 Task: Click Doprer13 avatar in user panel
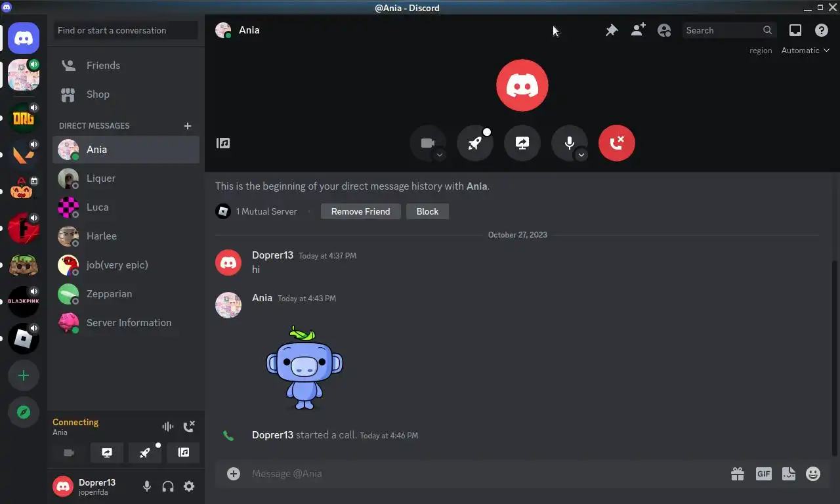[x=63, y=486]
